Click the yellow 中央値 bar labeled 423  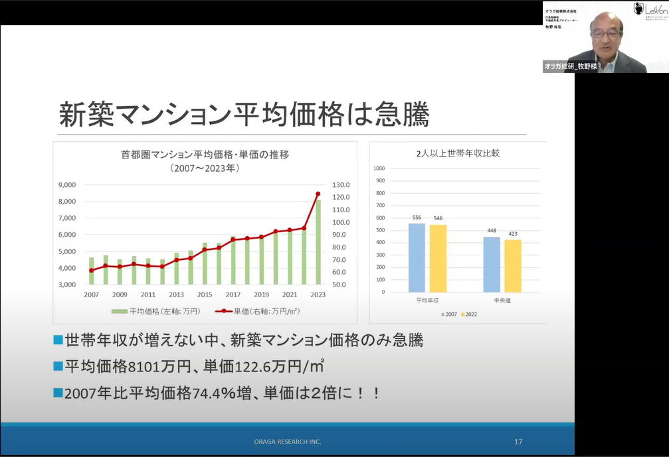pyautogui.click(x=513, y=265)
